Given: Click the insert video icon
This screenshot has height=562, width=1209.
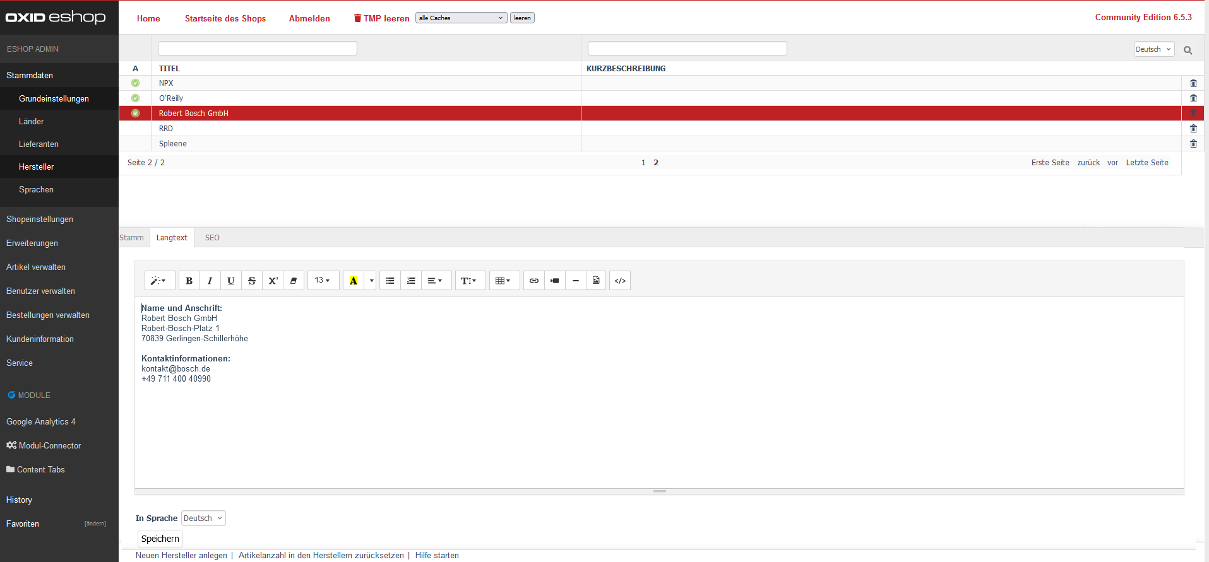Looking at the screenshot, I should tap(555, 281).
